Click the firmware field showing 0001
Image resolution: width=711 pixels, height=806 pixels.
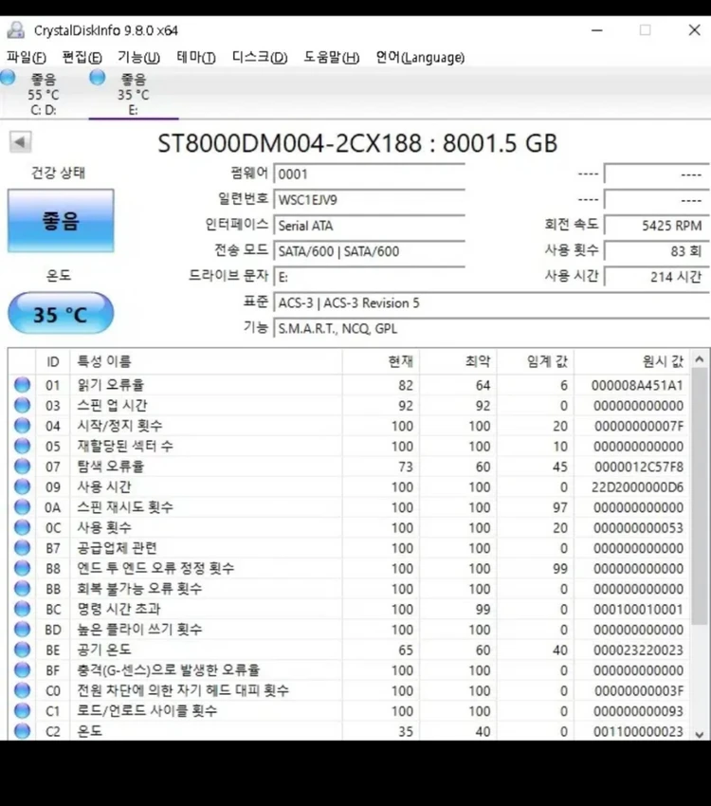coord(370,174)
